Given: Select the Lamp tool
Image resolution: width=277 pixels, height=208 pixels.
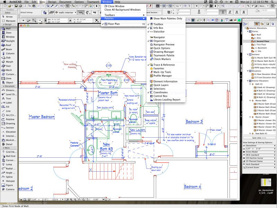Looking at the screenshot, I should point(9,164).
